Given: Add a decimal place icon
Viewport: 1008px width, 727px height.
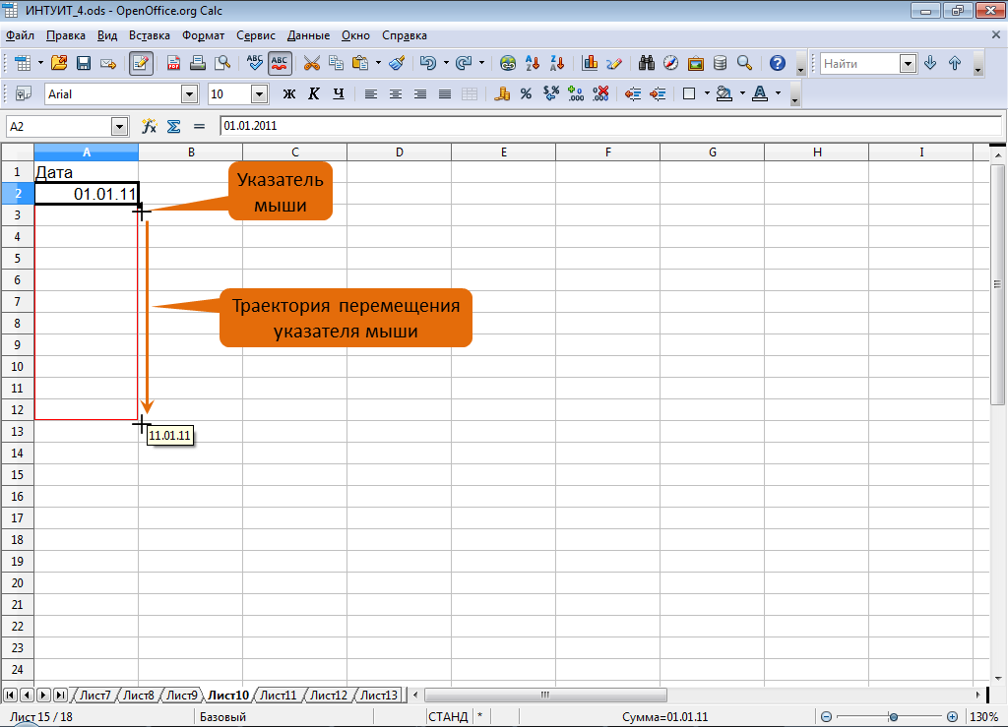Looking at the screenshot, I should click(x=576, y=93).
